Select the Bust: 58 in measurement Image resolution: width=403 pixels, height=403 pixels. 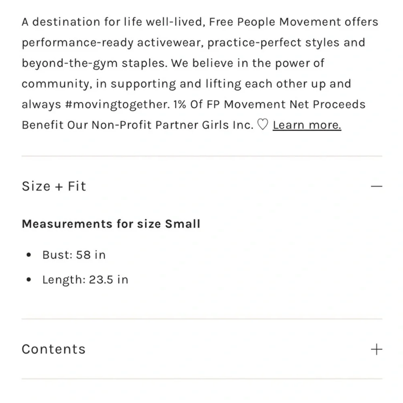74,255
